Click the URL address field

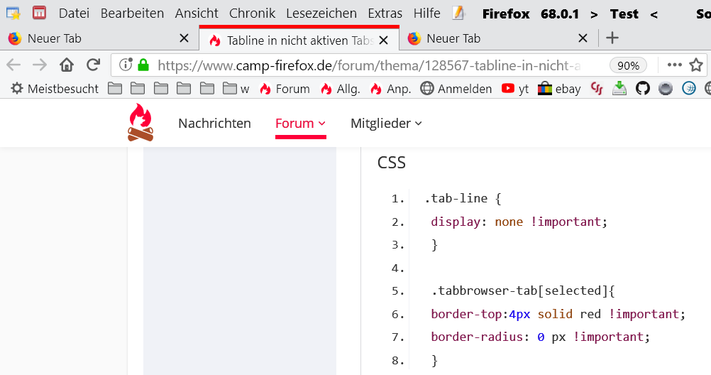coord(369,65)
